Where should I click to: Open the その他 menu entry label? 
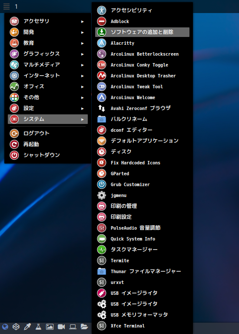point(31,97)
